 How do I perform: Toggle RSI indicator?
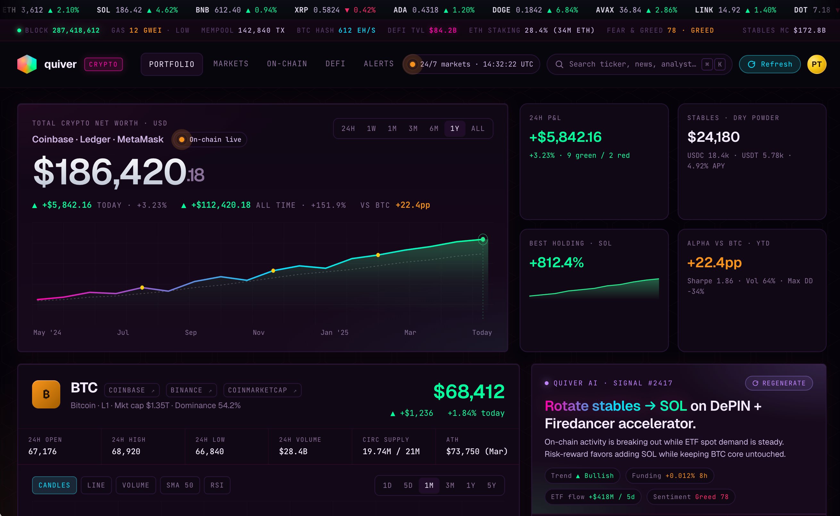217,485
